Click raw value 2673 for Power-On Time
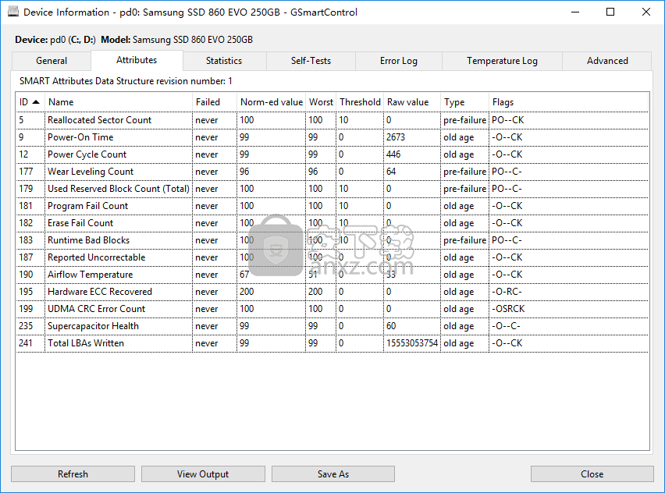665x493 pixels. pyautogui.click(x=396, y=137)
